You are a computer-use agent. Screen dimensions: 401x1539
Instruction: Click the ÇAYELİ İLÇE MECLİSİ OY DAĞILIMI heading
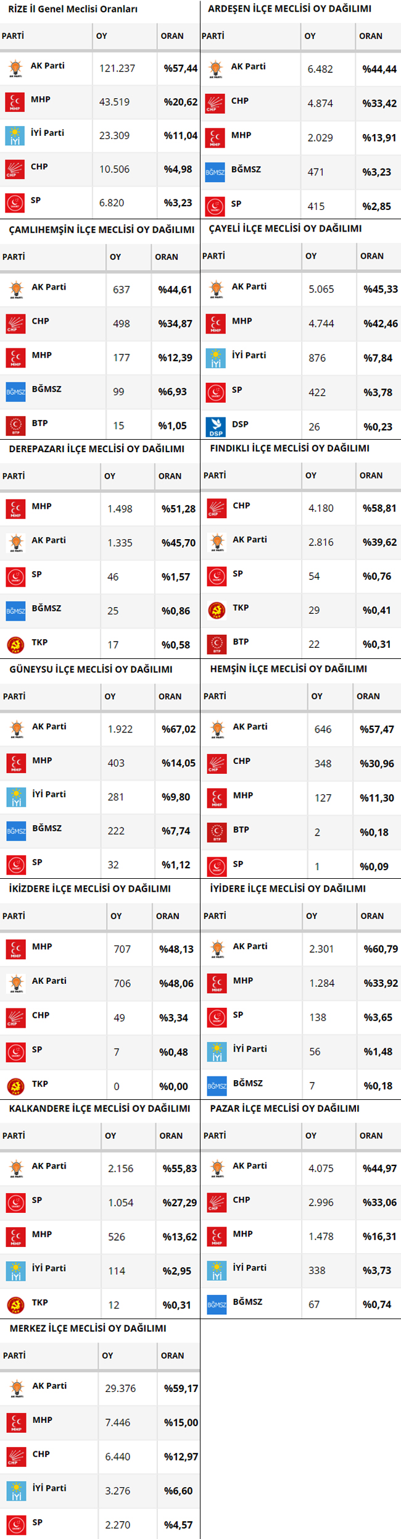285,229
